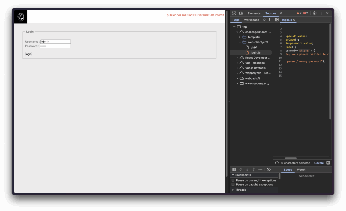Expand the template folder
Screen dimensions: 346x211
[240, 37]
